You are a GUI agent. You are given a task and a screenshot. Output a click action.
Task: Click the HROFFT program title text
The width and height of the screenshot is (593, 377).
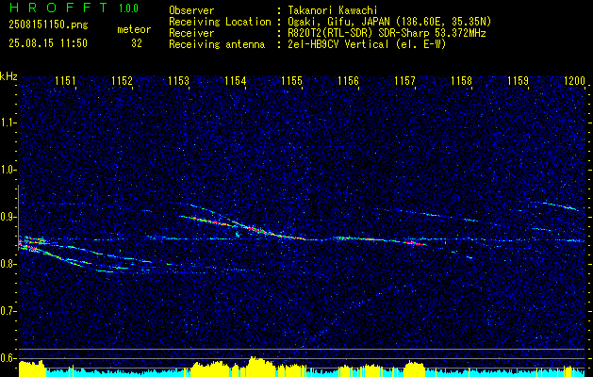pyautogui.click(x=58, y=8)
